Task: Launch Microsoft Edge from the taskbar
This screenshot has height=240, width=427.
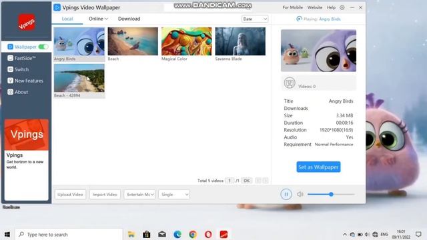Action: 177,234
